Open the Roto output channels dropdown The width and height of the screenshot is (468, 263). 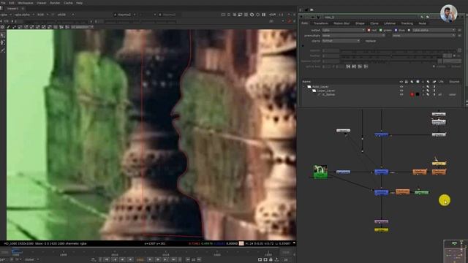click(343, 30)
